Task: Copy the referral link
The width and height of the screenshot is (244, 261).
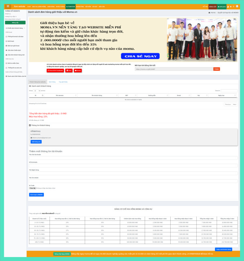Action: pos(217,69)
